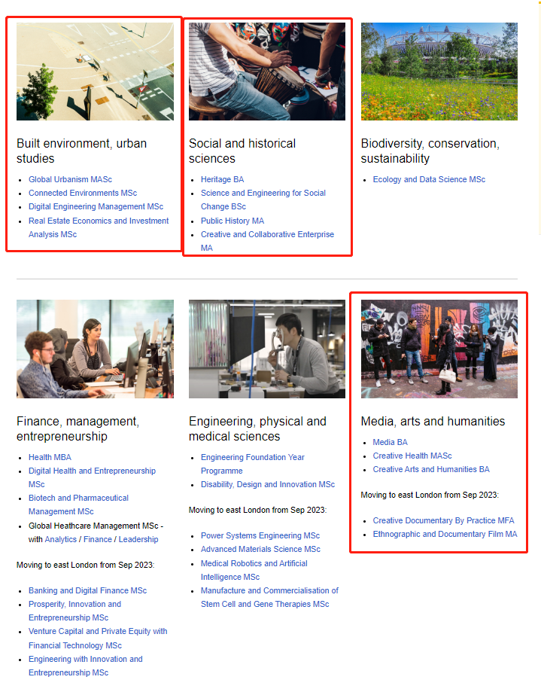This screenshot has width=541, height=689.
Task: Open Ethnographic and Documentary Film MA link
Action: click(x=445, y=534)
